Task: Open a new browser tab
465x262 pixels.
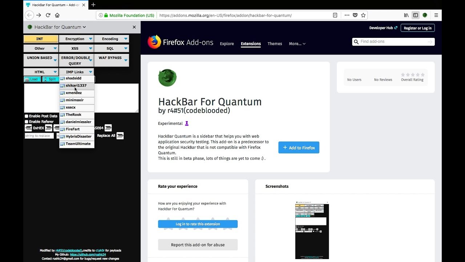Action: [93, 5]
